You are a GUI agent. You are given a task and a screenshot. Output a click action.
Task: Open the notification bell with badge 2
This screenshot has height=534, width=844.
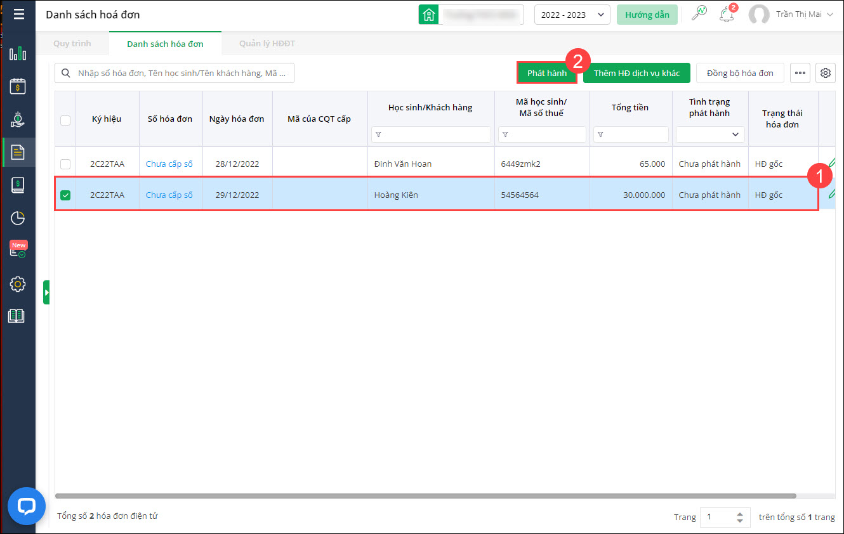(727, 14)
